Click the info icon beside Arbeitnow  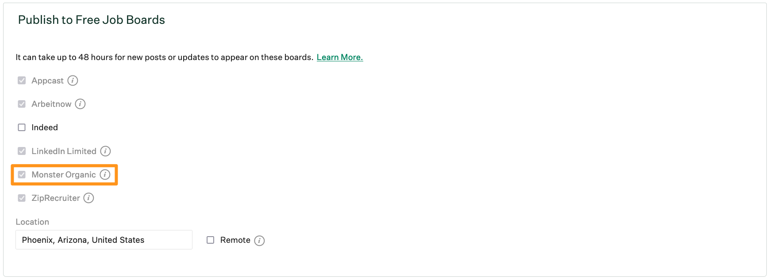tap(80, 104)
